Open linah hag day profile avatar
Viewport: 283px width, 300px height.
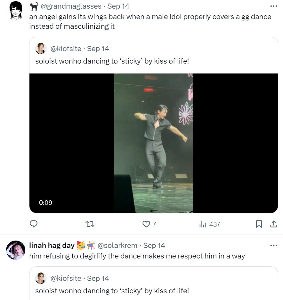point(16,250)
